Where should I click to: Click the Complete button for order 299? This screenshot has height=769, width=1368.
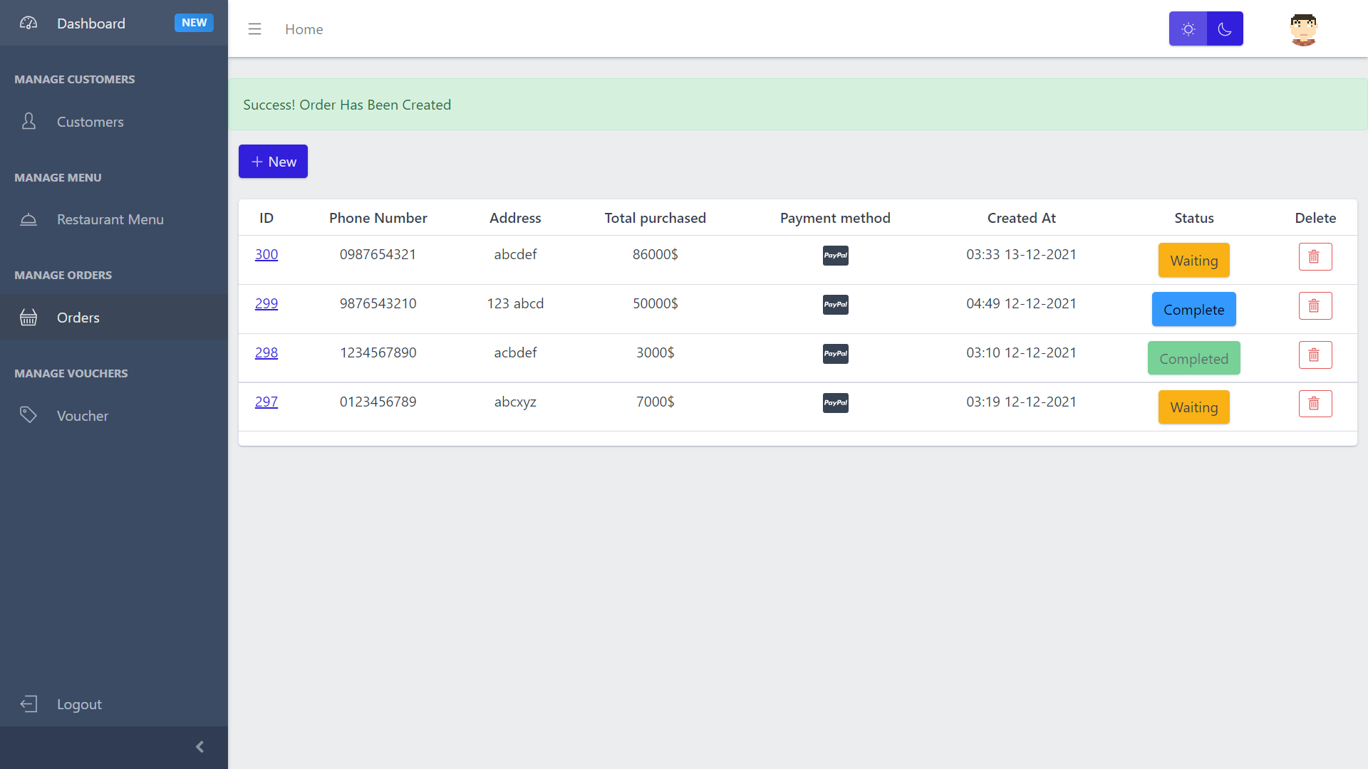click(x=1194, y=309)
